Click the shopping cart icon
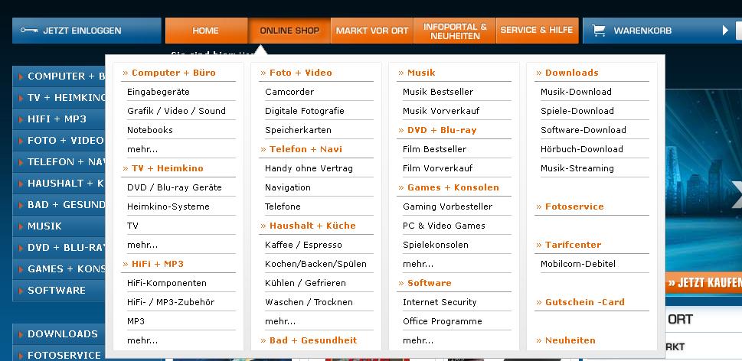 (599, 31)
